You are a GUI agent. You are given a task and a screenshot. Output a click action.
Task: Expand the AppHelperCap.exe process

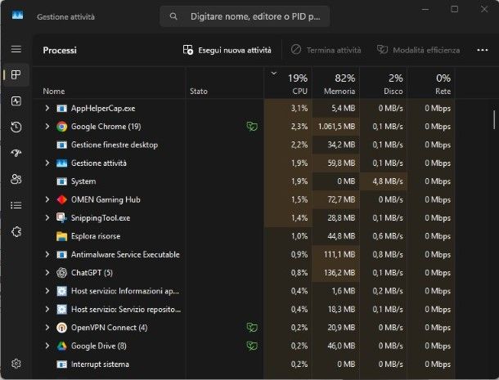(47, 108)
